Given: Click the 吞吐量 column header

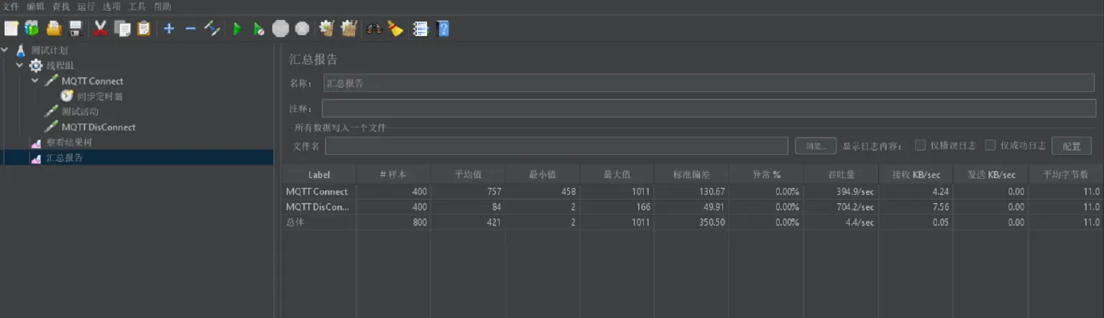Looking at the screenshot, I should [x=841, y=174].
